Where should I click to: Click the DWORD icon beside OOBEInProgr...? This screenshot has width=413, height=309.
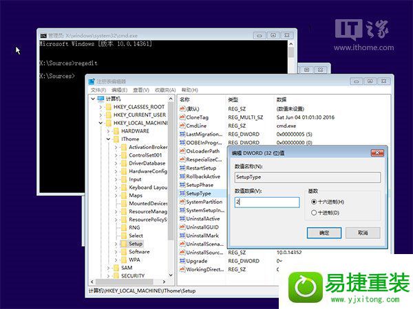pos(182,142)
